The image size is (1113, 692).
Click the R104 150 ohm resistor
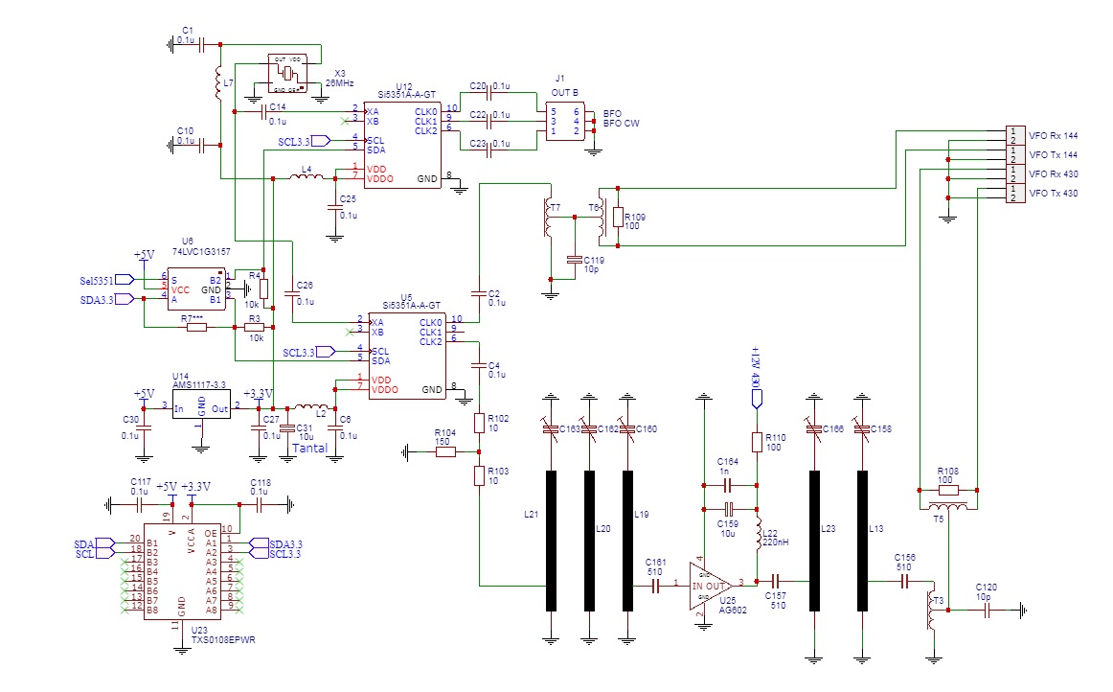point(445,450)
